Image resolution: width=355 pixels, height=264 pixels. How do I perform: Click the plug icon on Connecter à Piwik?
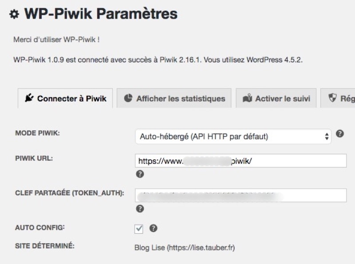pyautogui.click(x=29, y=98)
